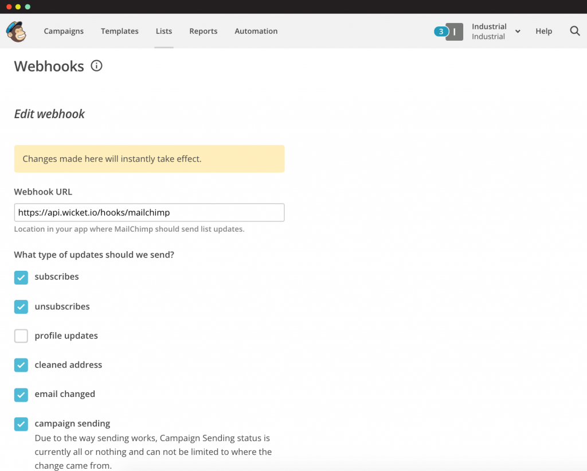This screenshot has width=587, height=471.
Task: Click the MailChimp Freddie logo
Action: click(16, 32)
